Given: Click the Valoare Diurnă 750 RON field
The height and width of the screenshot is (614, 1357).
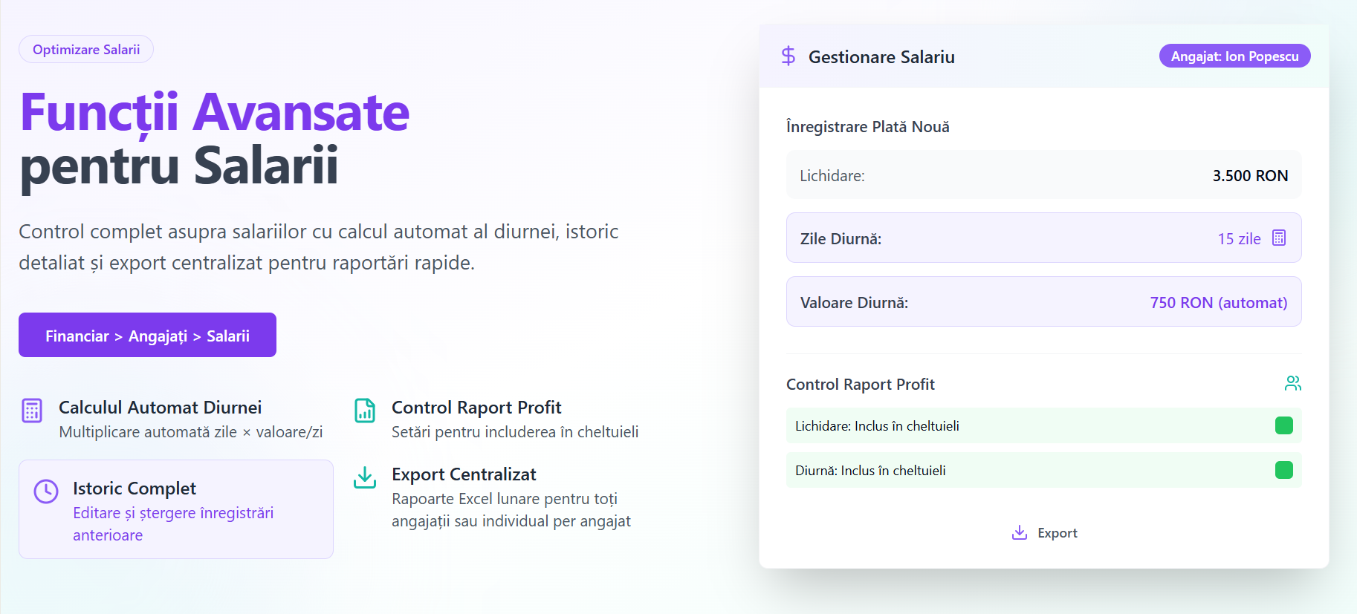Looking at the screenshot, I should (1043, 301).
